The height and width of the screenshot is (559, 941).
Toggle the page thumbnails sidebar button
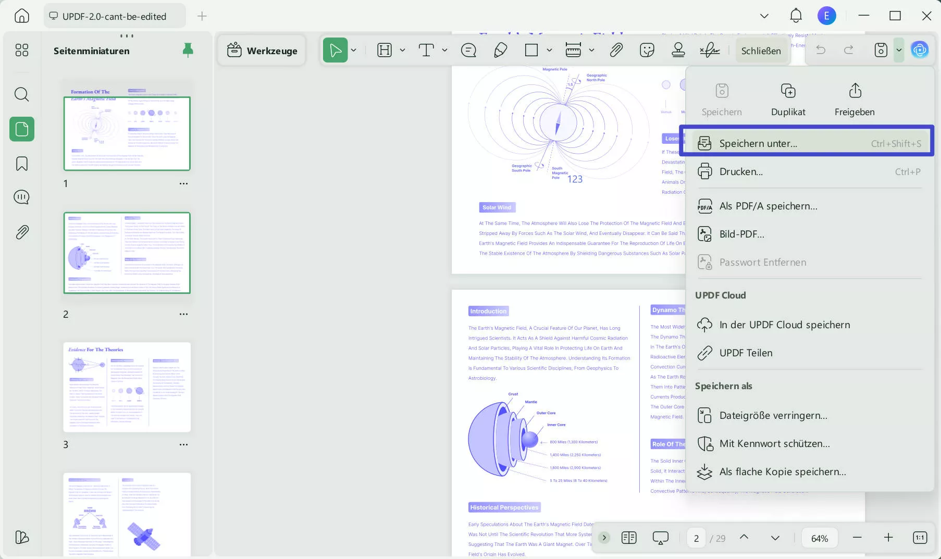[21, 129]
